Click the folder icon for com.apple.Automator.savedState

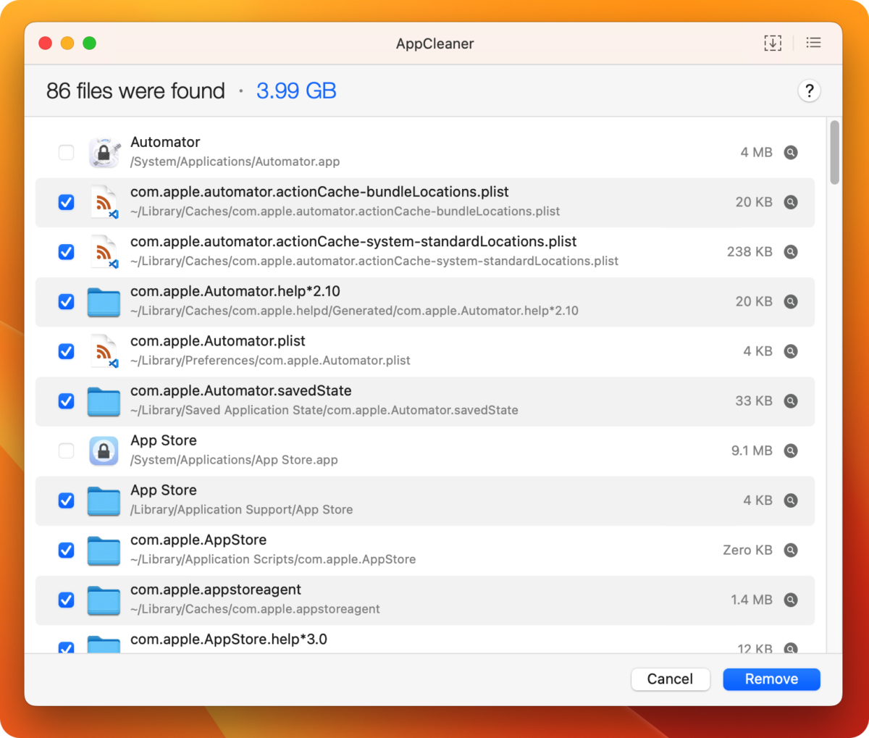(x=104, y=401)
